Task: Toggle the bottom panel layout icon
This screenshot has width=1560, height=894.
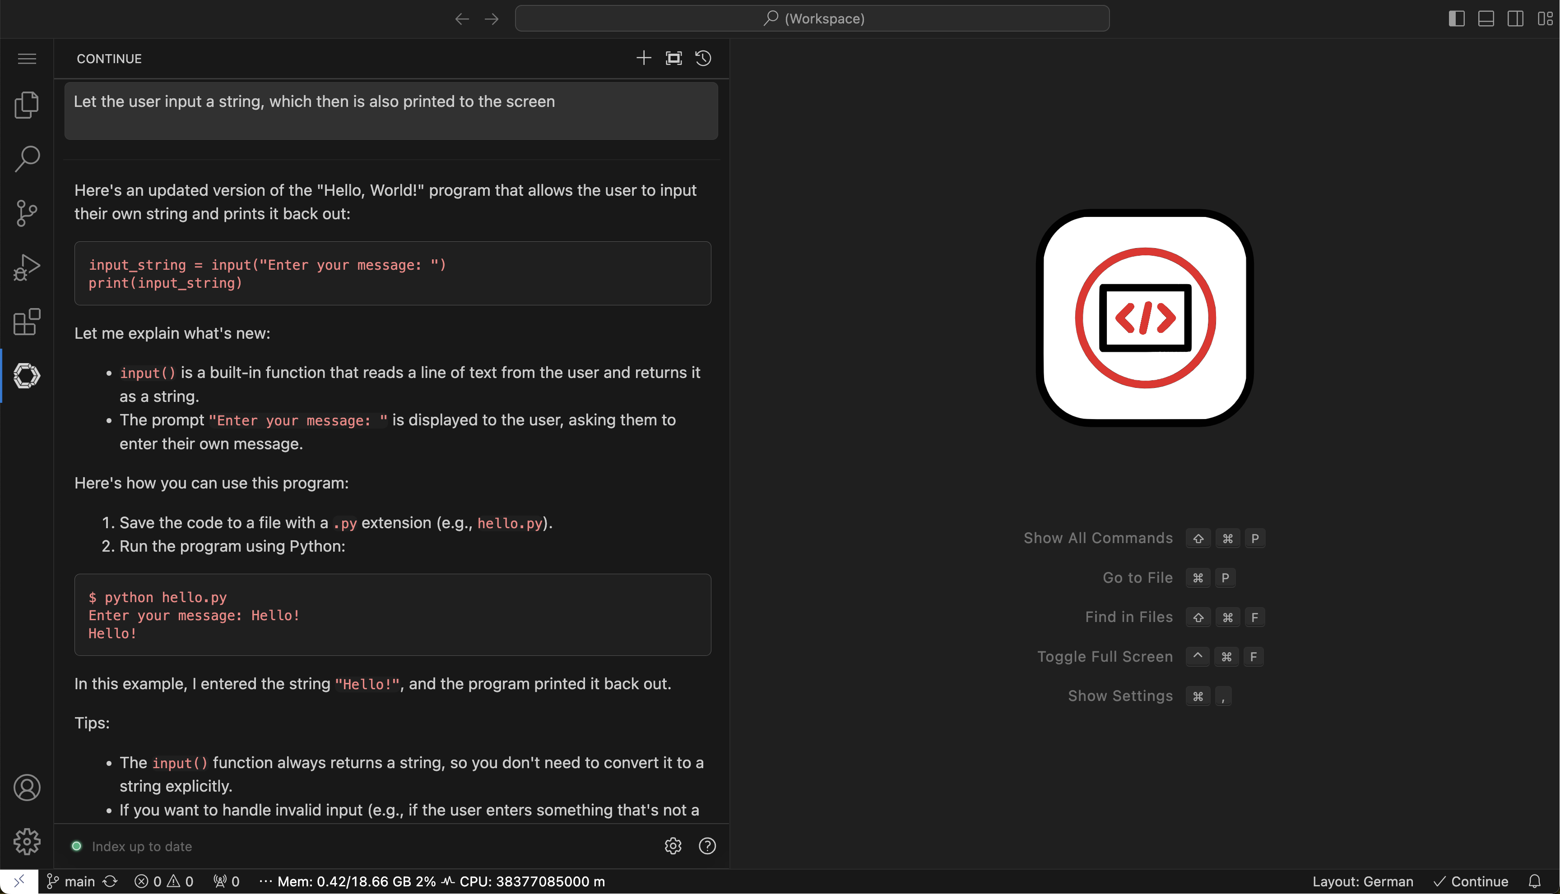Action: tap(1486, 18)
